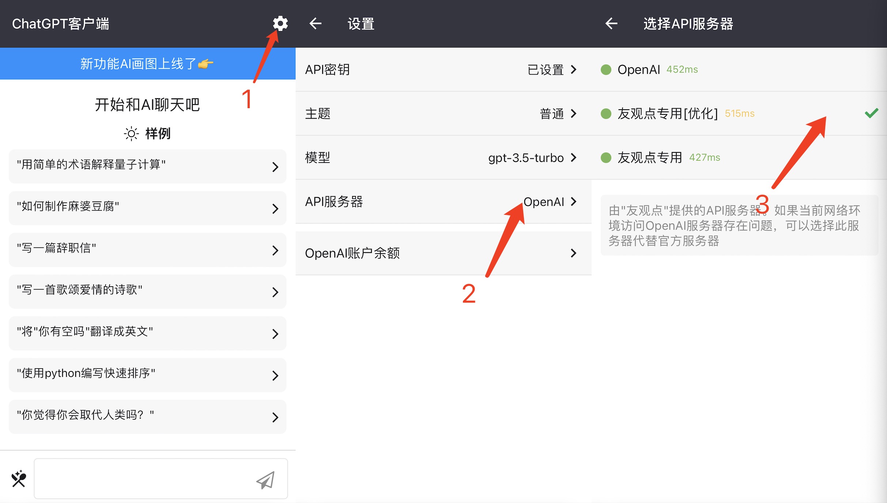Image resolution: width=887 pixels, height=503 pixels.
Task: Click chevron on 歌颂爱情的诗歌 example
Action: tap(275, 292)
